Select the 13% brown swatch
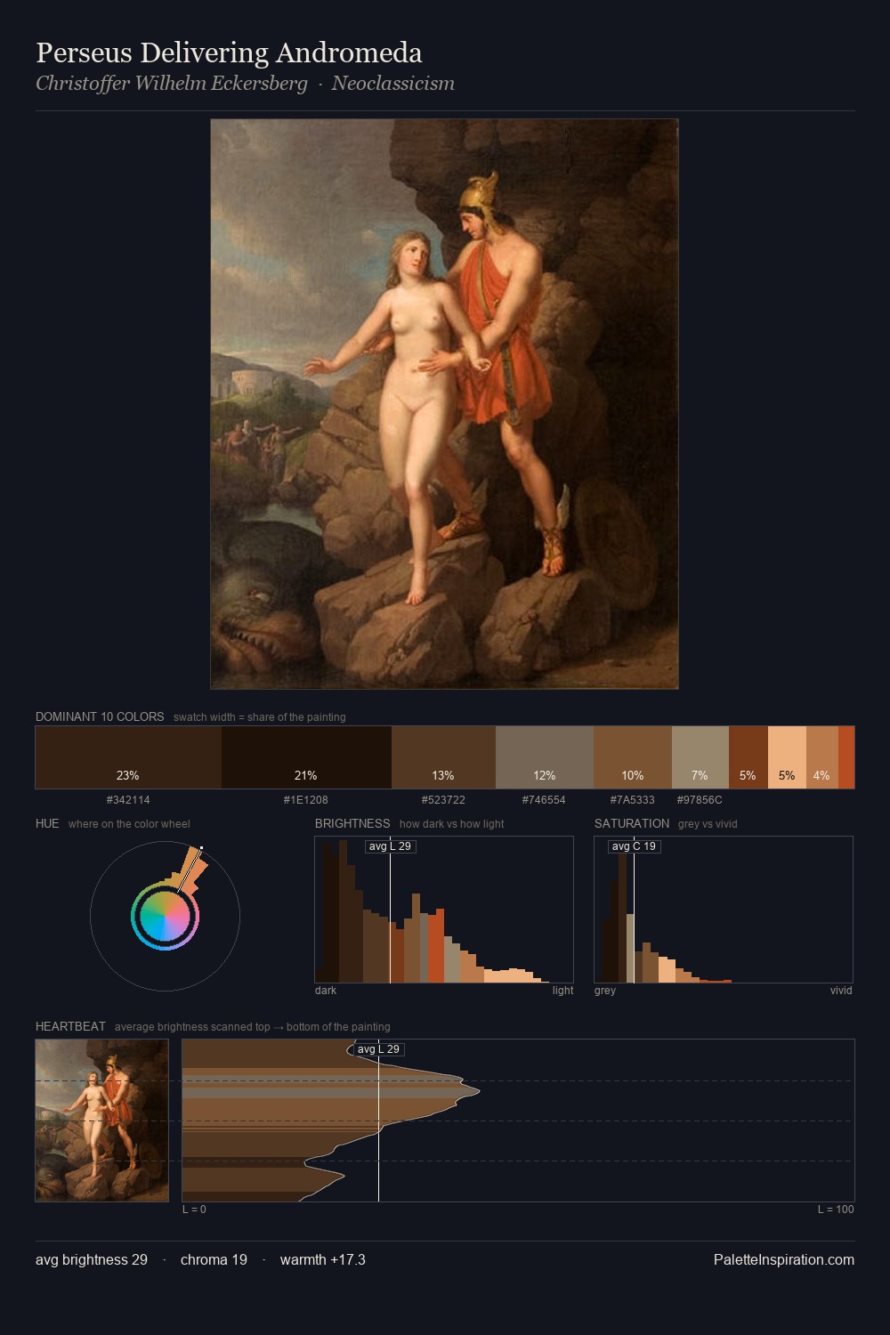This screenshot has width=890, height=1335. pos(443,757)
